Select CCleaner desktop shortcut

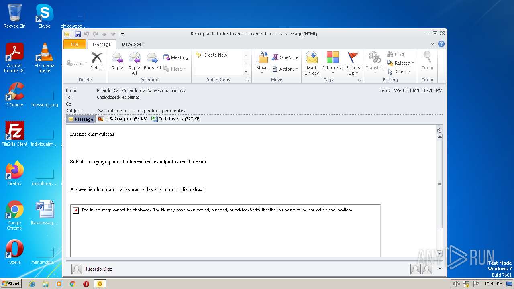(14, 95)
